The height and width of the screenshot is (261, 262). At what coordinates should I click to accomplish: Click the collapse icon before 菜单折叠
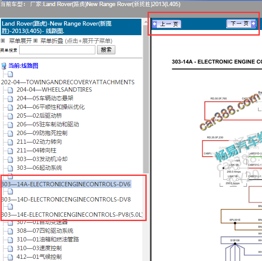tap(35, 41)
